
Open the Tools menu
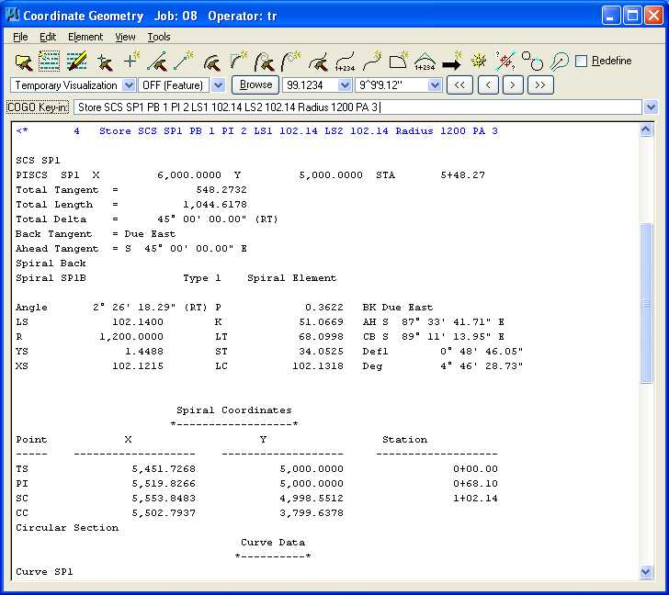(x=159, y=37)
